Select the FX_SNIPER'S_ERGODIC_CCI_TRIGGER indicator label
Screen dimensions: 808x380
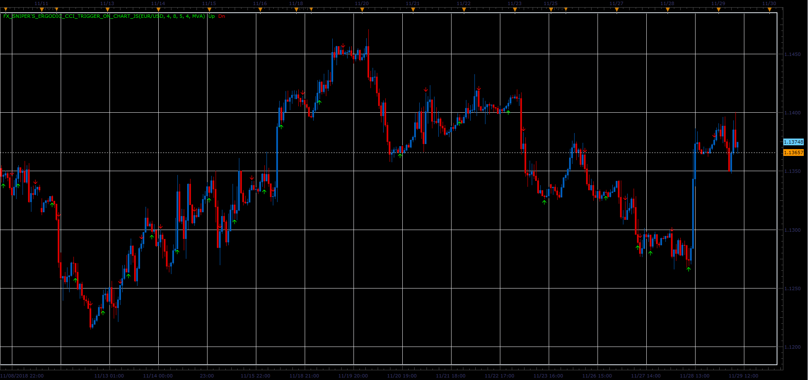(104, 16)
